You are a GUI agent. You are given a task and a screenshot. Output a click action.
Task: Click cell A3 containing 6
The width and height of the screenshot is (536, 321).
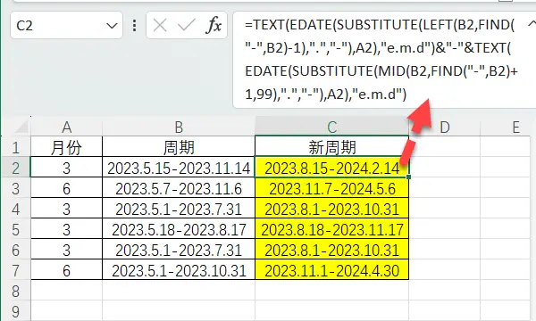pos(67,188)
